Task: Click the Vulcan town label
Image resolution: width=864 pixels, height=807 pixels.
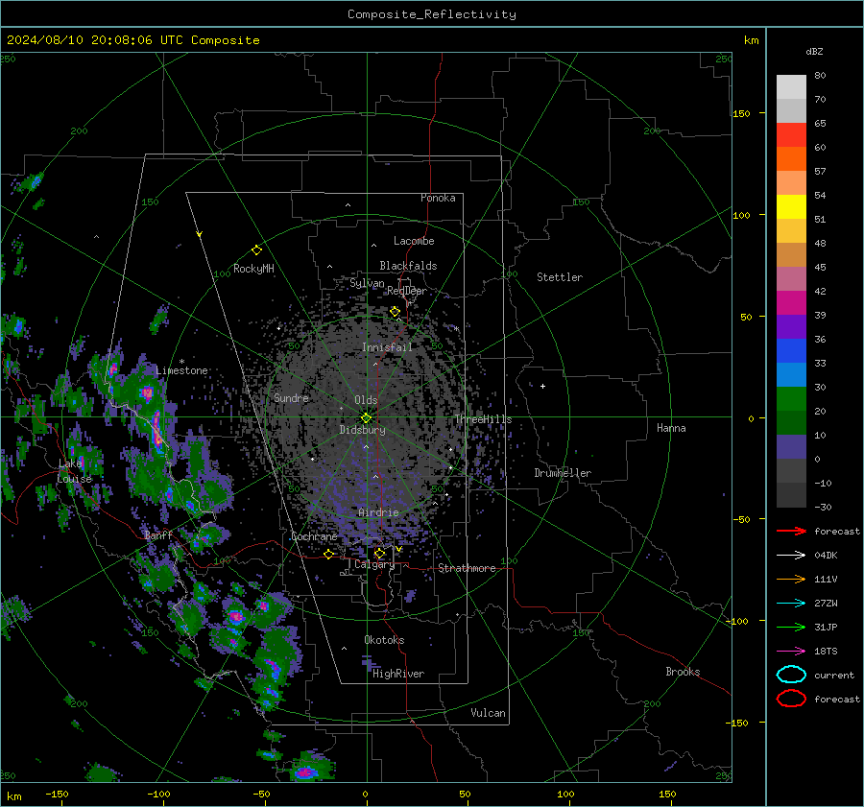Action: pyautogui.click(x=489, y=713)
